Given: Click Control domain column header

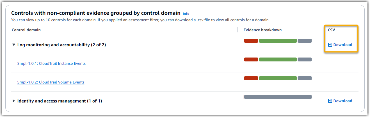Looking at the screenshot, I should pyautogui.click(x=26, y=30).
